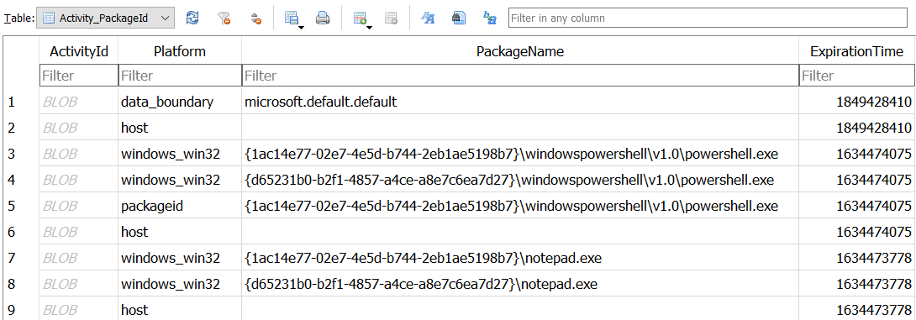Select the 'host' cell in row 9
This screenshot has height=320, width=916.
(x=180, y=309)
